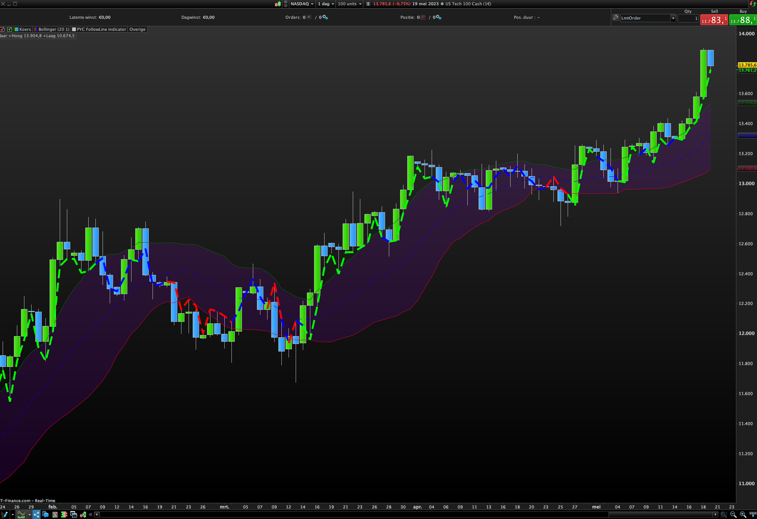
Task: Click the candlestick chart style icon
Action: tap(278, 4)
